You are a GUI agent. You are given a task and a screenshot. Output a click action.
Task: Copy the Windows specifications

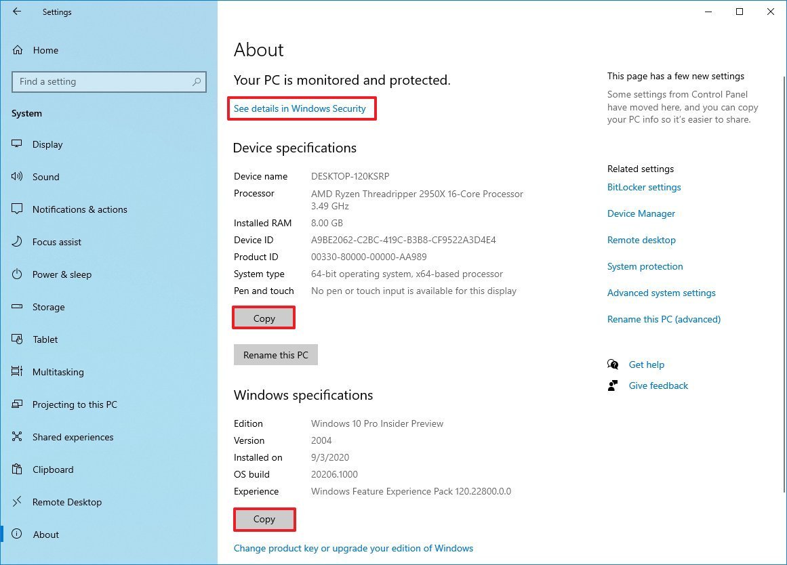tap(264, 519)
